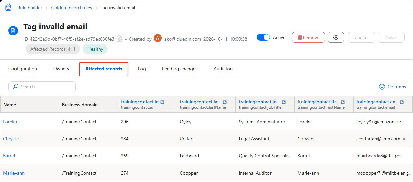Select email cell ccoltartan@smh.com.au
Screen dimensions: 413x182
[x=381, y=139]
